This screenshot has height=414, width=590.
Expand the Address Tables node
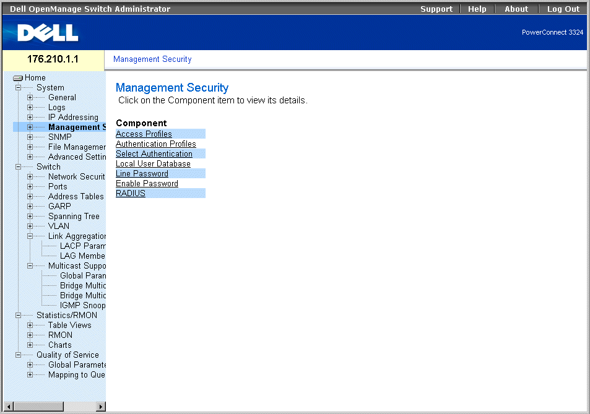click(x=30, y=197)
